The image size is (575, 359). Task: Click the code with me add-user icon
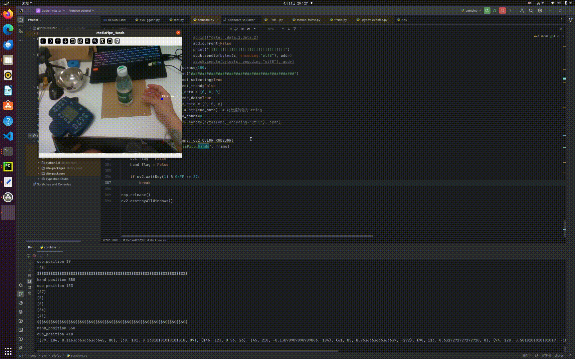pos(522,11)
